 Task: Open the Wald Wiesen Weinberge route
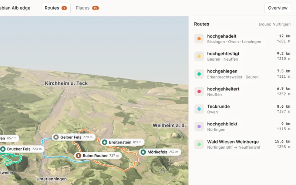click(242, 144)
